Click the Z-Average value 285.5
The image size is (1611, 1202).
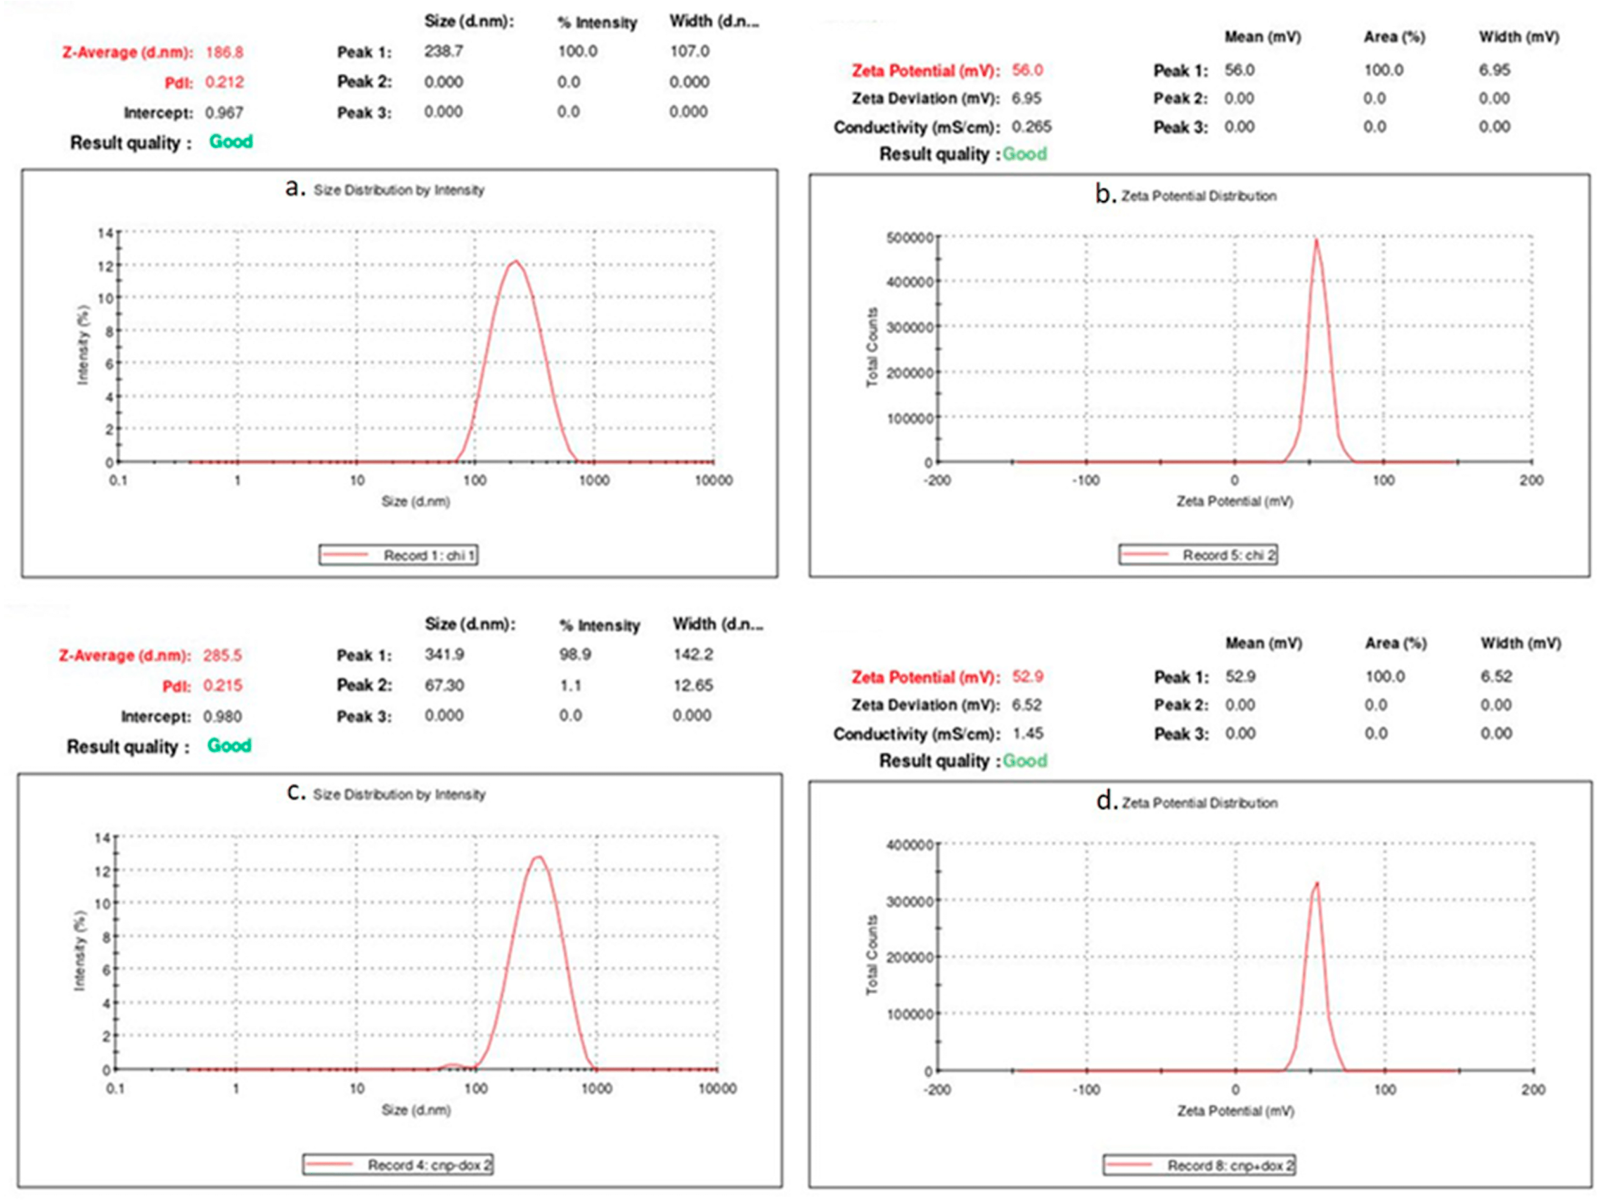[222, 656]
